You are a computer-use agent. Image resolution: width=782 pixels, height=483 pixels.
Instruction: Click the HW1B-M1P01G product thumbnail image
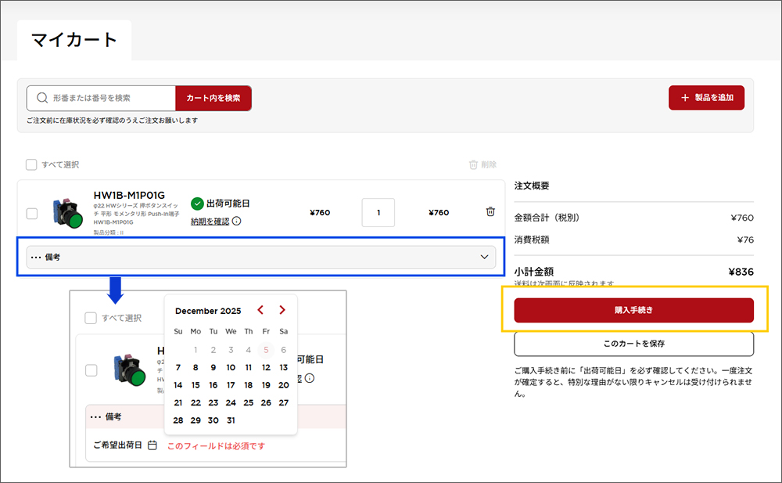67,213
